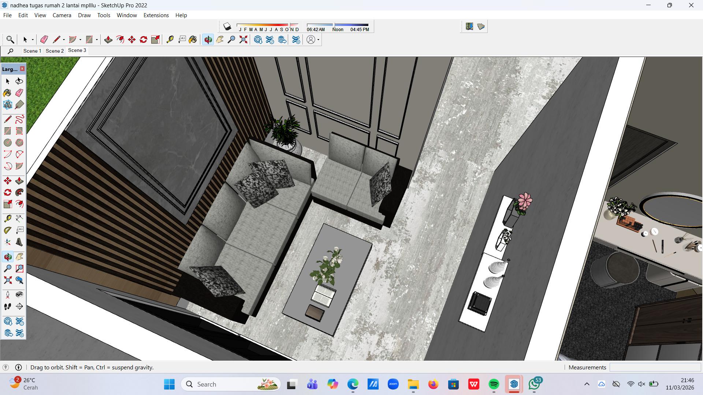Select the Push/Pull tool in the top toolbar
The image size is (703, 395).
coord(108,39)
